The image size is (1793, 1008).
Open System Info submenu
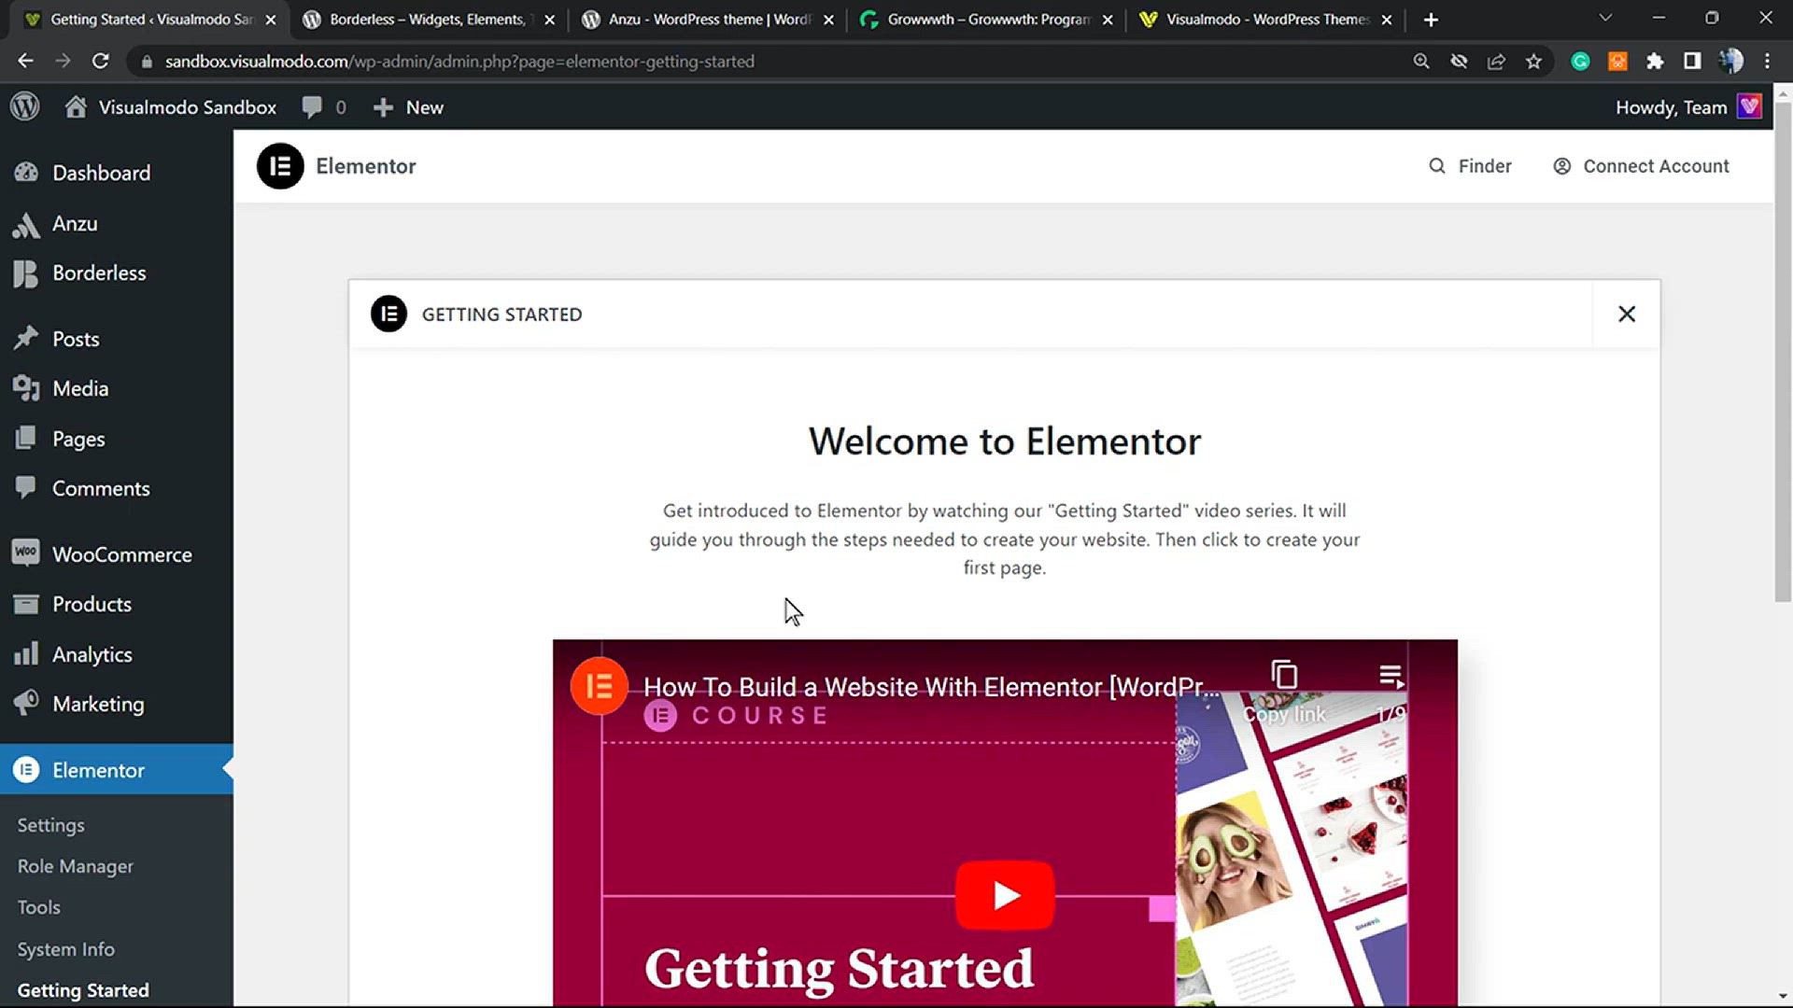66,949
